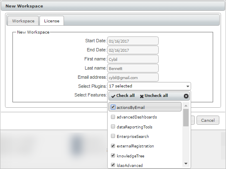Click the scrollbar up arrow in plugin list
This screenshot has height=169, width=226.
click(186, 106)
